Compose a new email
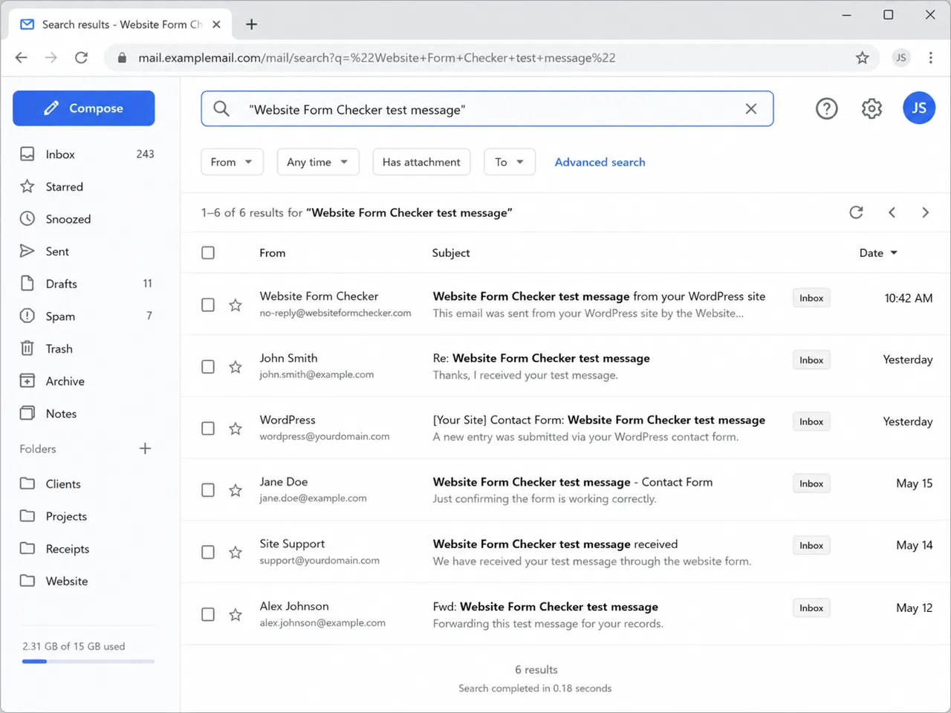Screen dimensions: 951x713 click(83, 108)
